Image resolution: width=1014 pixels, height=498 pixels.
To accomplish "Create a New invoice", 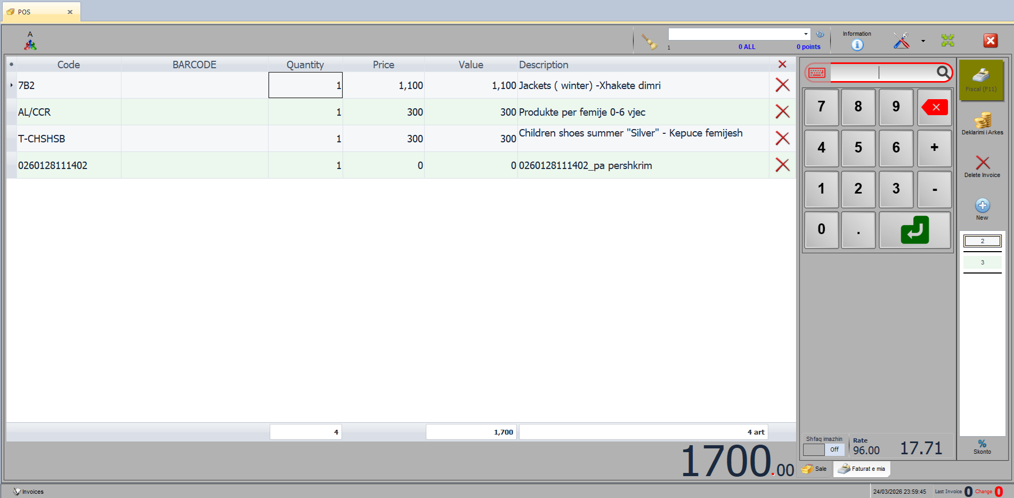I will click(x=982, y=208).
